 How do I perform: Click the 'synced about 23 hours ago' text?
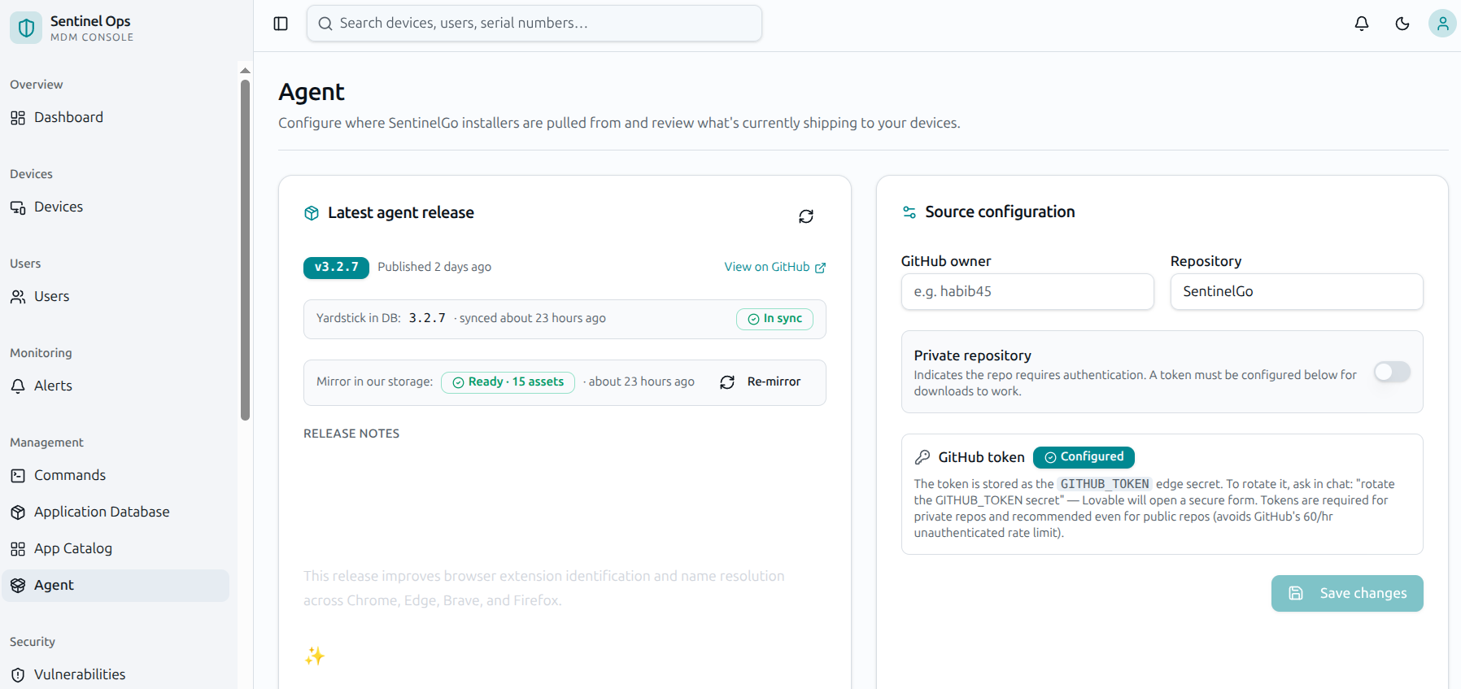point(532,318)
